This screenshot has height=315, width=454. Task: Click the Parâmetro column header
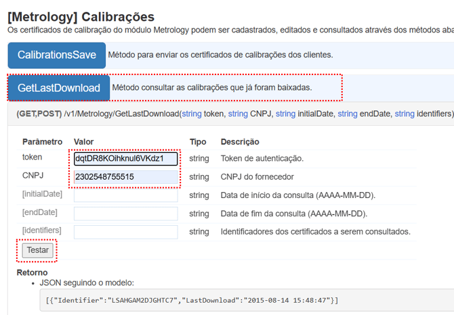(x=42, y=142)
